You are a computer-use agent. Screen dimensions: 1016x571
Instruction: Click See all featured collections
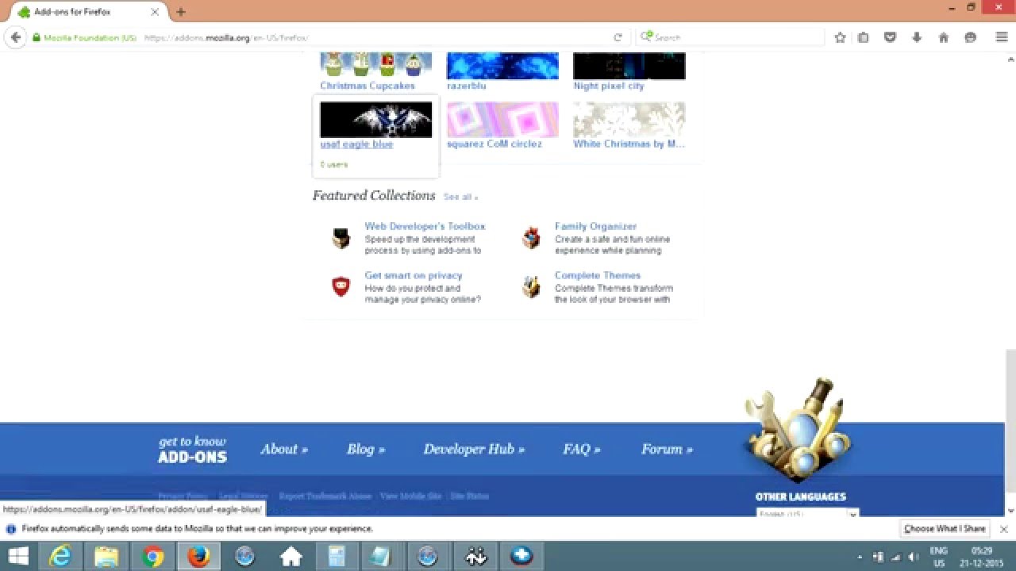[x=460, y=197]
